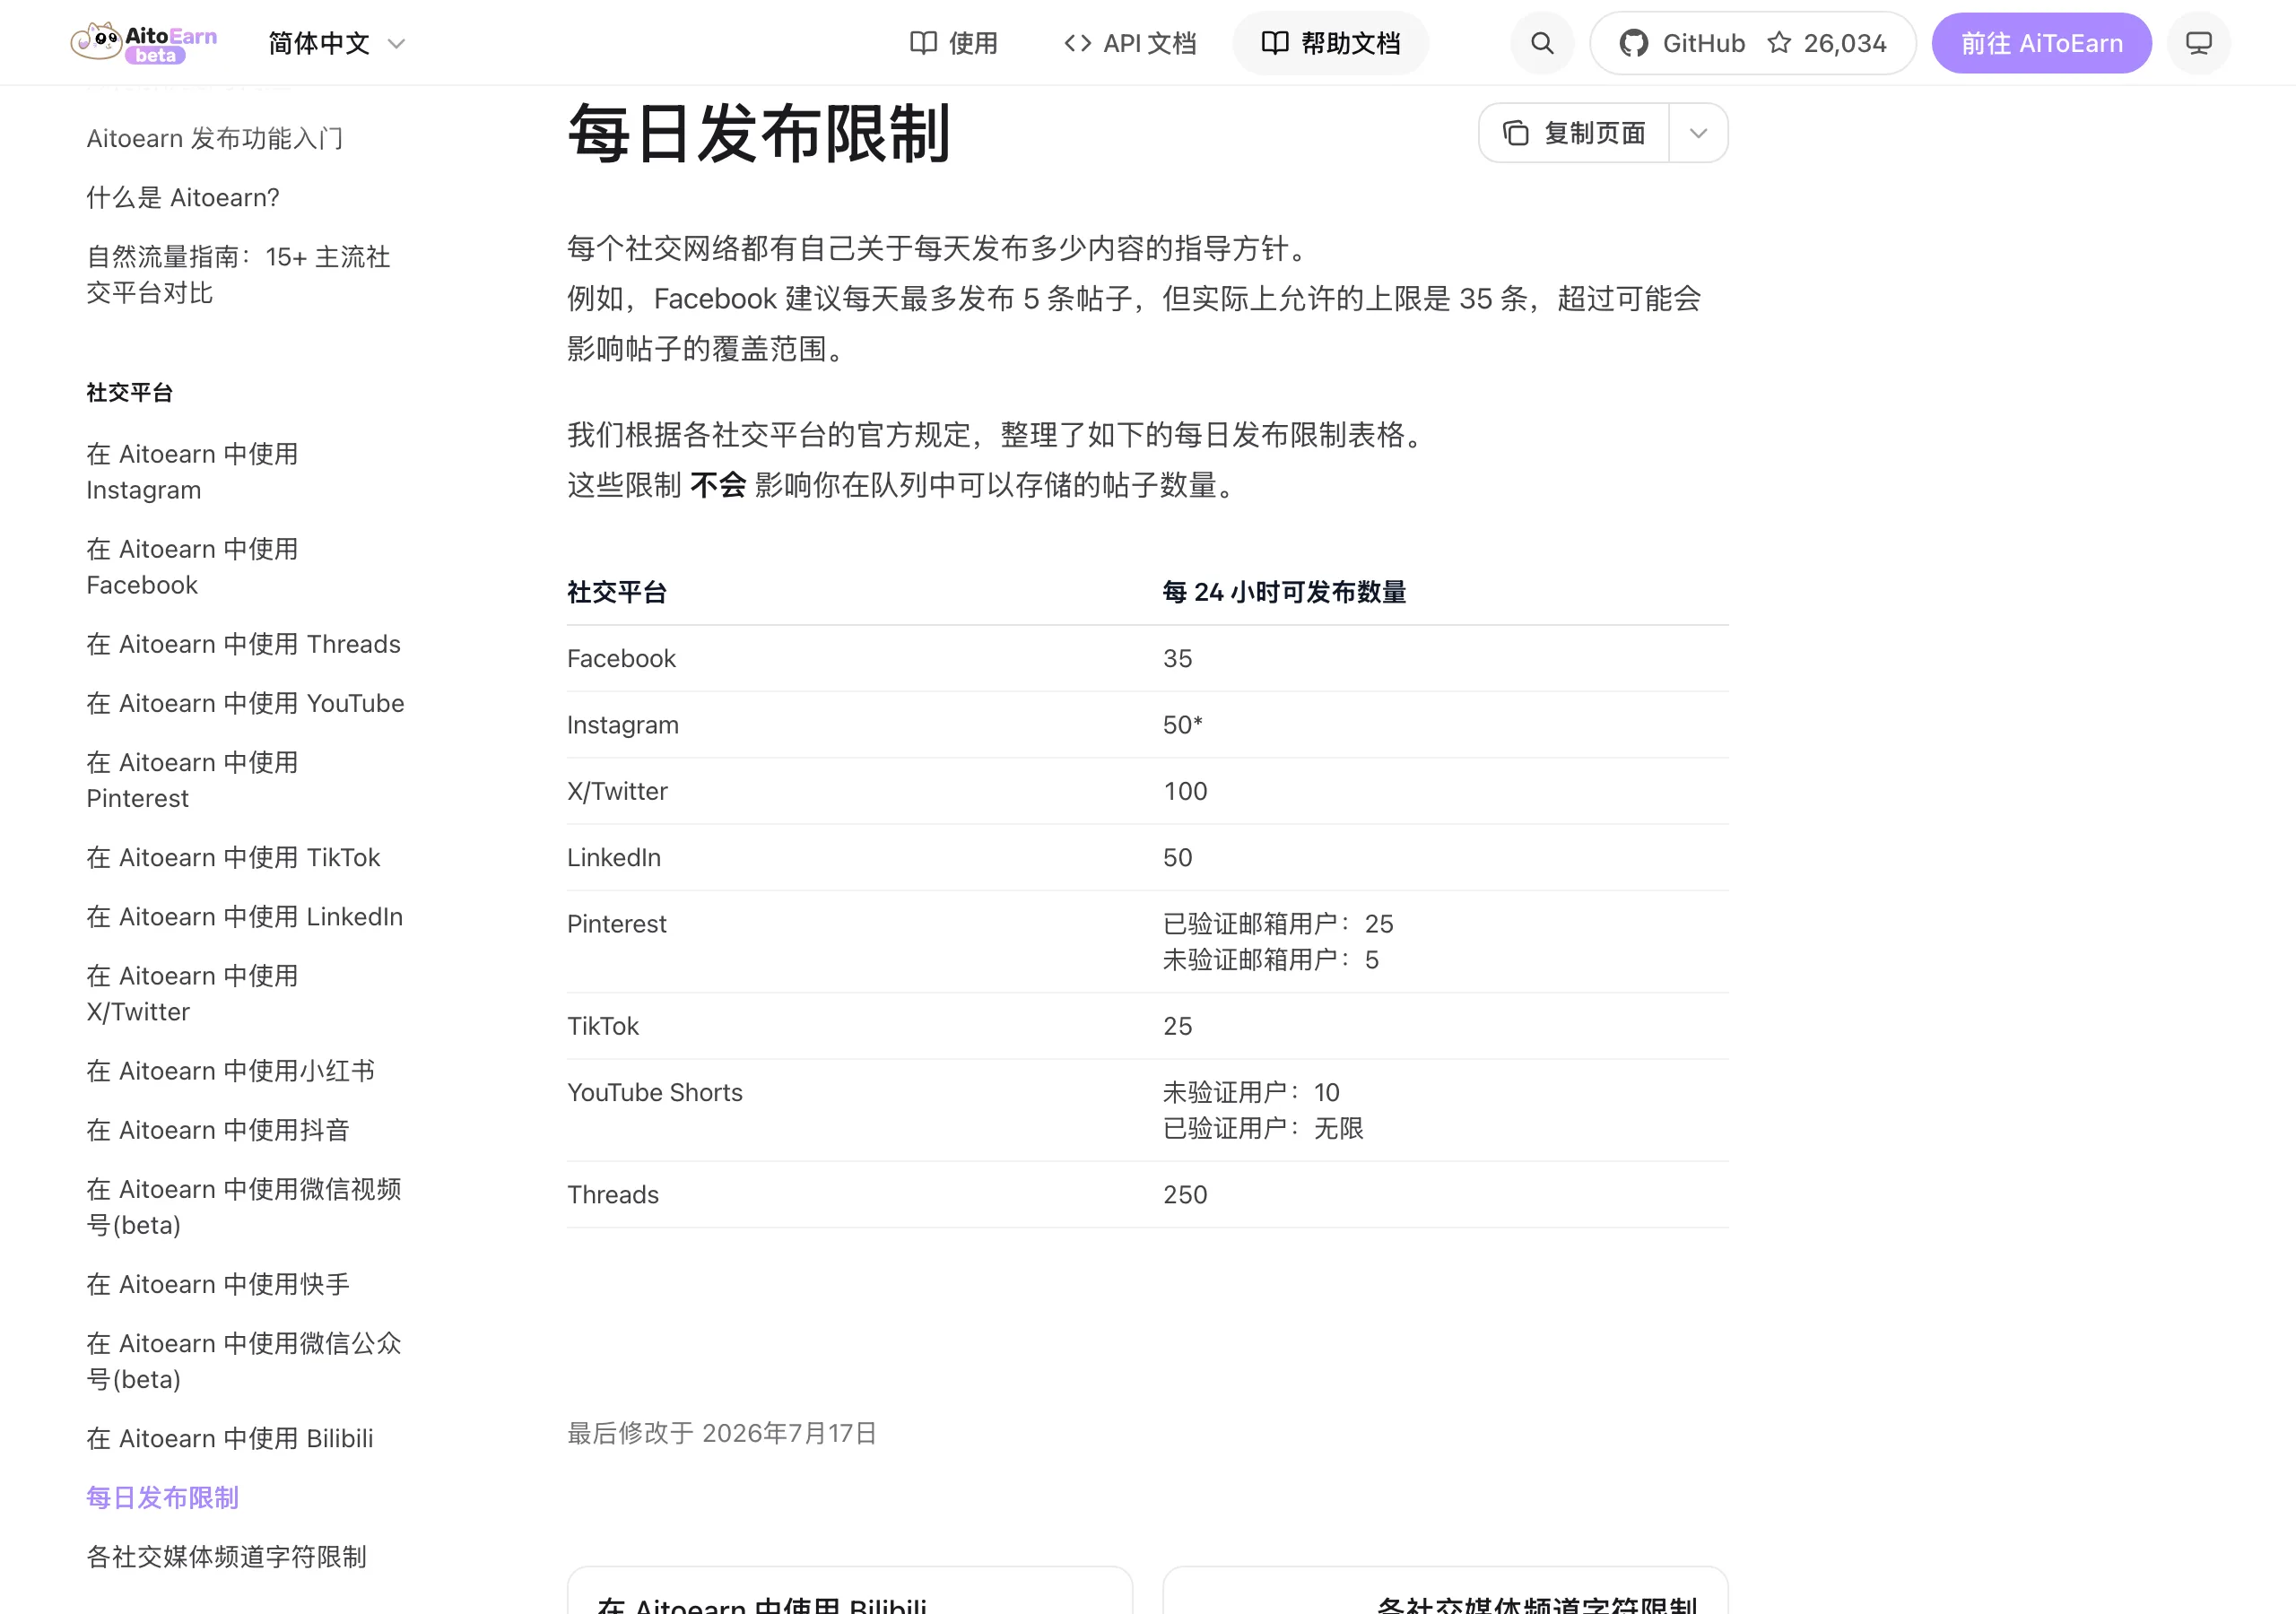Click the TikTok table cell
The height and width of the screenshot is (1614, 2296).
click(602, 1024)
